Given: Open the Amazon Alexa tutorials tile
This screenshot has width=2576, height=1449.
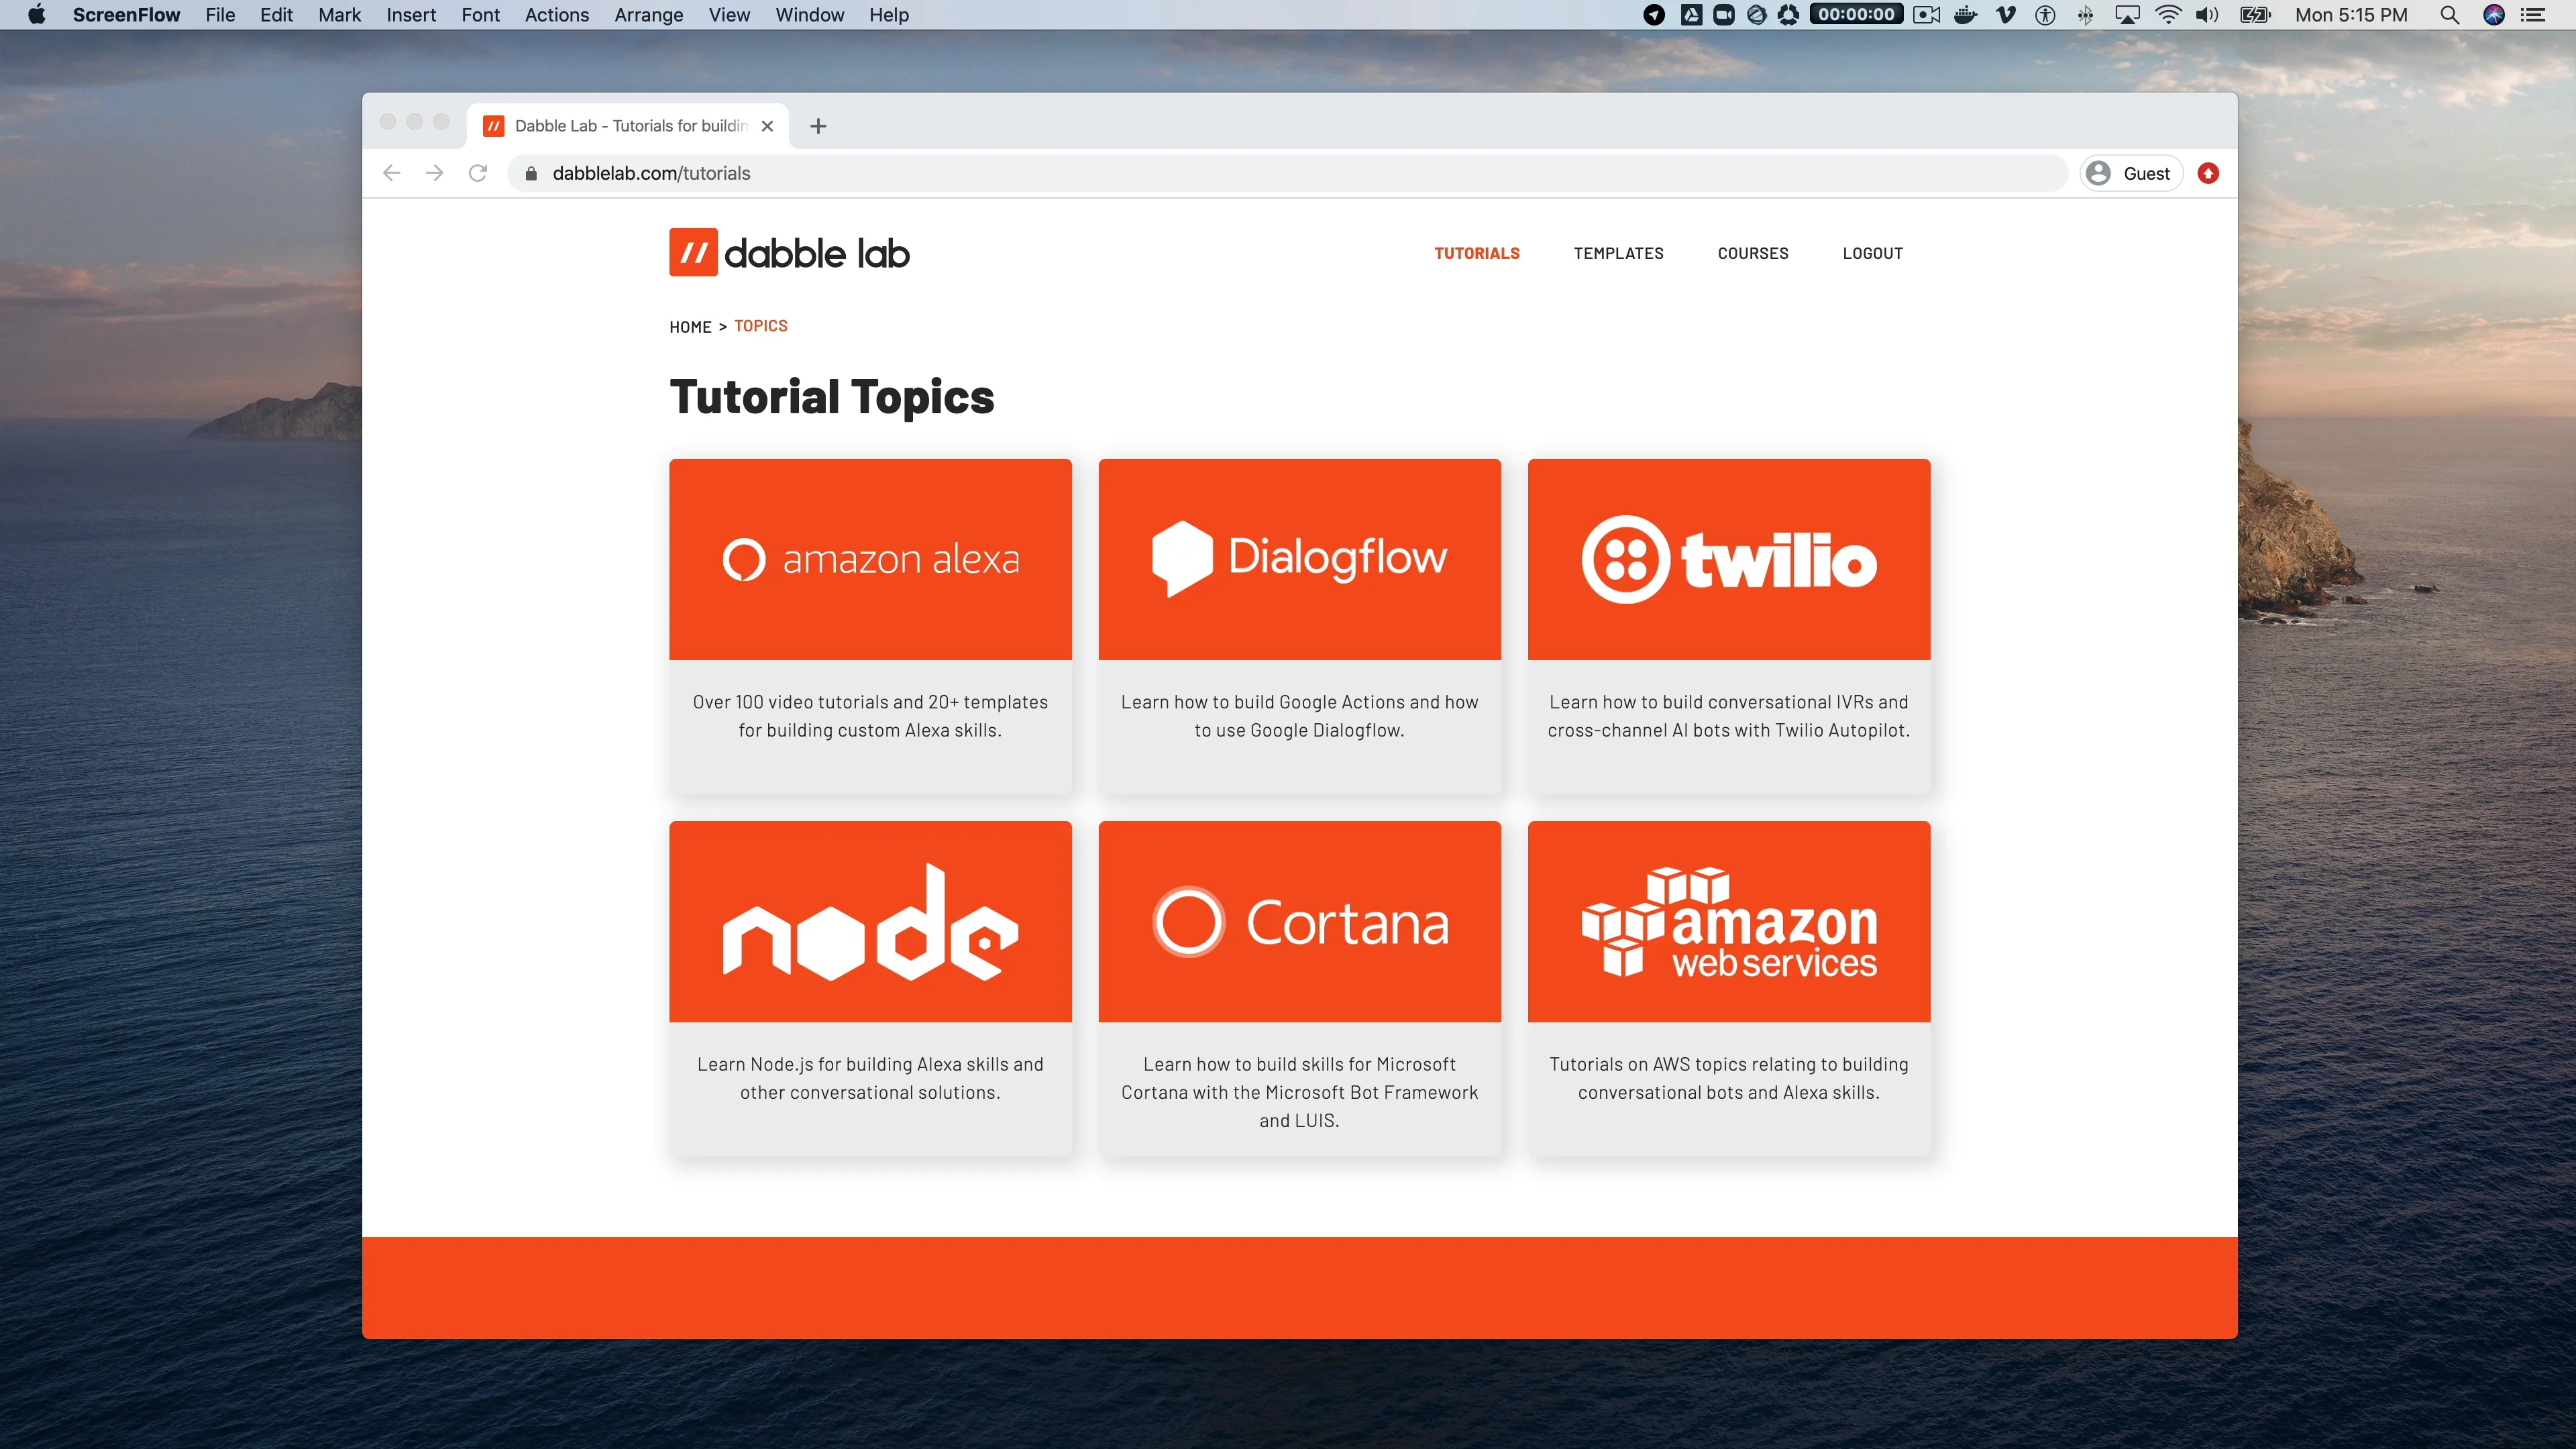Looking at the screenshot, I should click(870, 559).
